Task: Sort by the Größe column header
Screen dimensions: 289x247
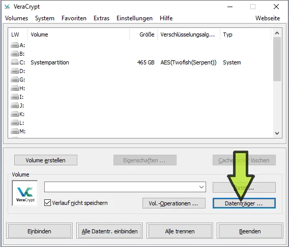Action: click(143, 34)
